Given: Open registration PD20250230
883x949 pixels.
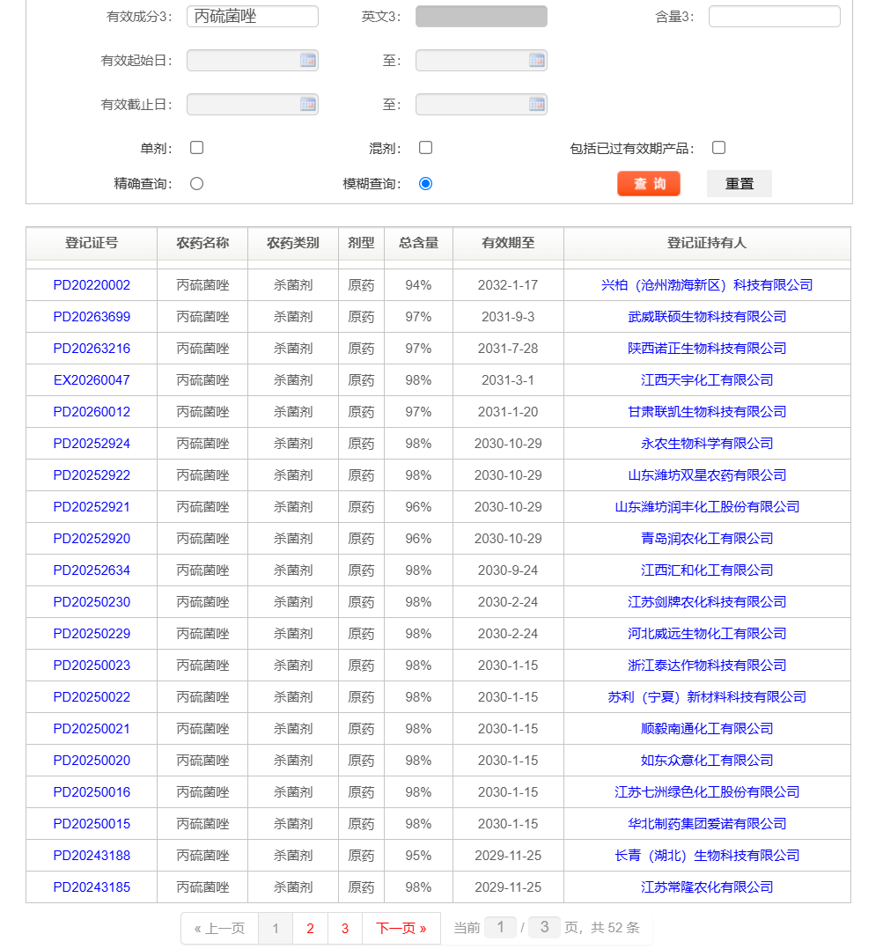Looking at the screenshot, I should pos(92,601).
